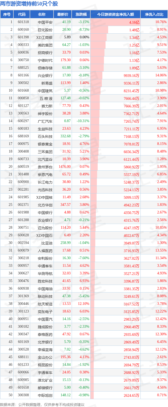The width and height of the screenshot is (168, 407).
Task: Click stock name 农业银行
Action: [45, 220]
